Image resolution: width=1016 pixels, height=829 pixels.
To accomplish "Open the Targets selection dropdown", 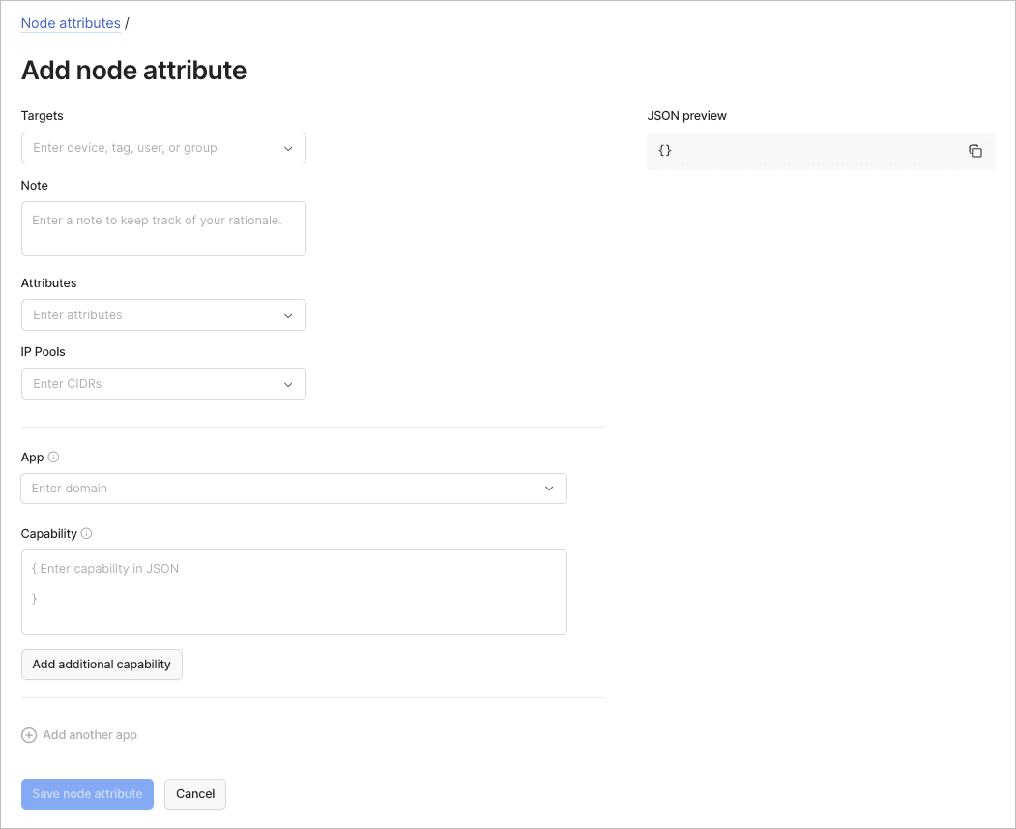I will point(155,148).
